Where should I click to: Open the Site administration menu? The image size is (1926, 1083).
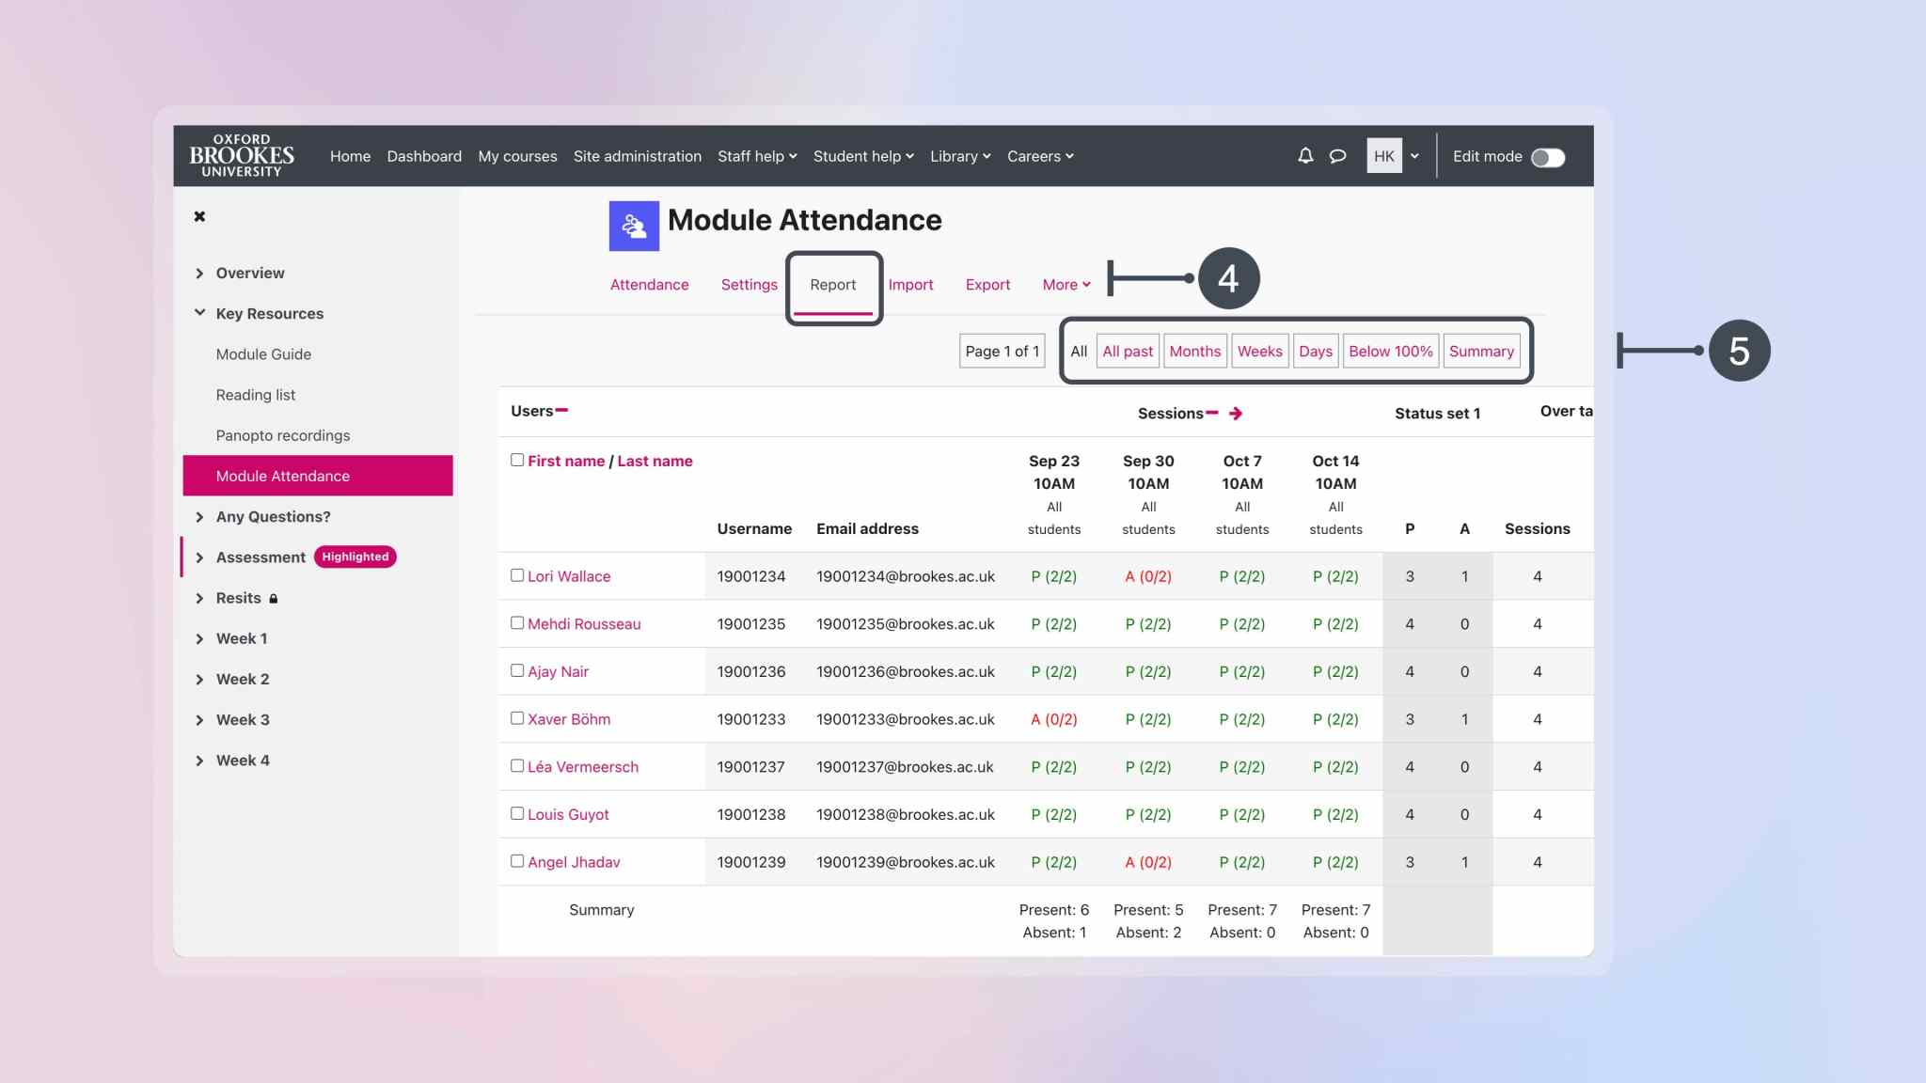click(638, 156)
